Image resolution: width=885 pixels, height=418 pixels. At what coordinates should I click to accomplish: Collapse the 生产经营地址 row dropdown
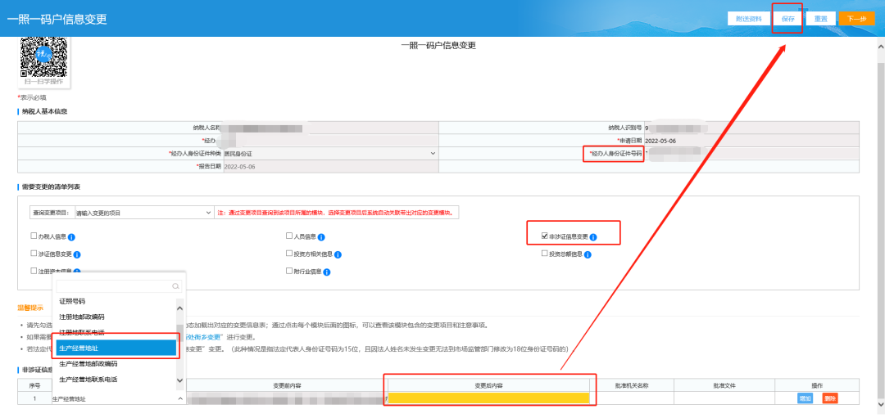tap(180, 399)
